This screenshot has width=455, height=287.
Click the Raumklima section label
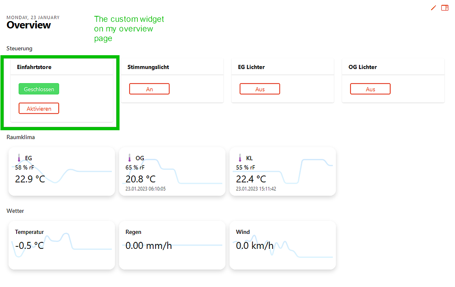[x=21, y=137]
